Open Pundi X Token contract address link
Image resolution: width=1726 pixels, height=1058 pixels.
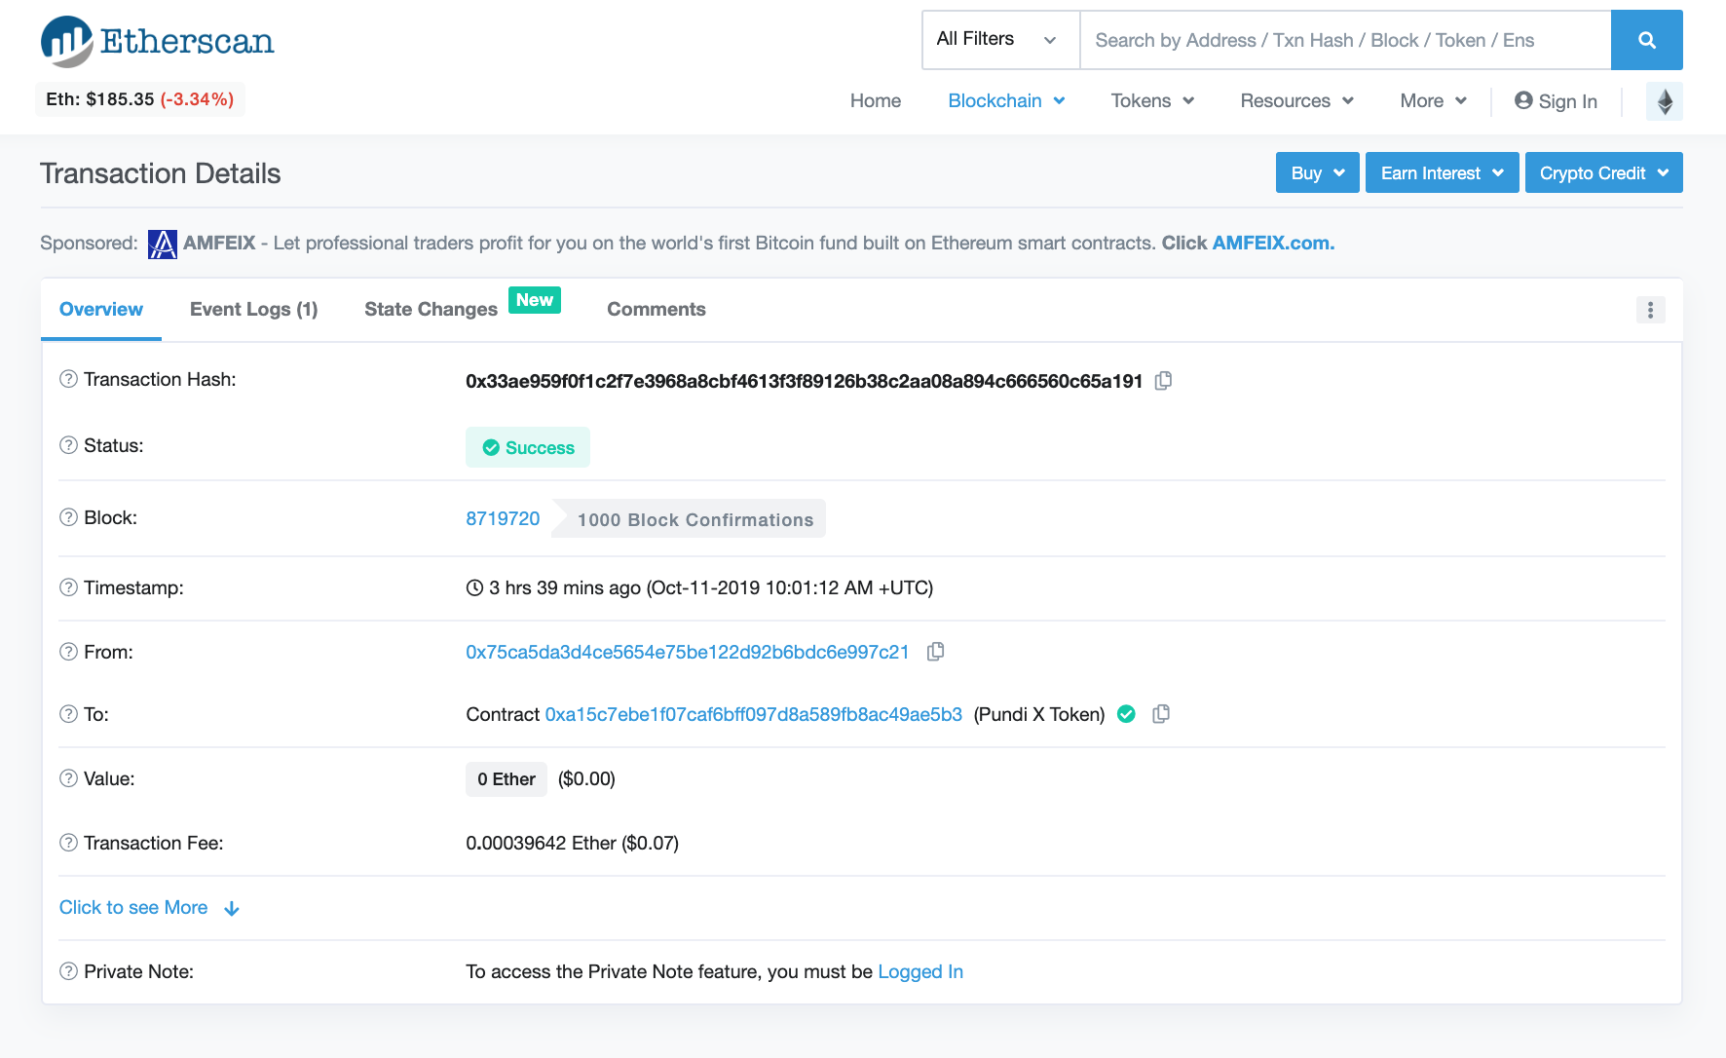753,714
